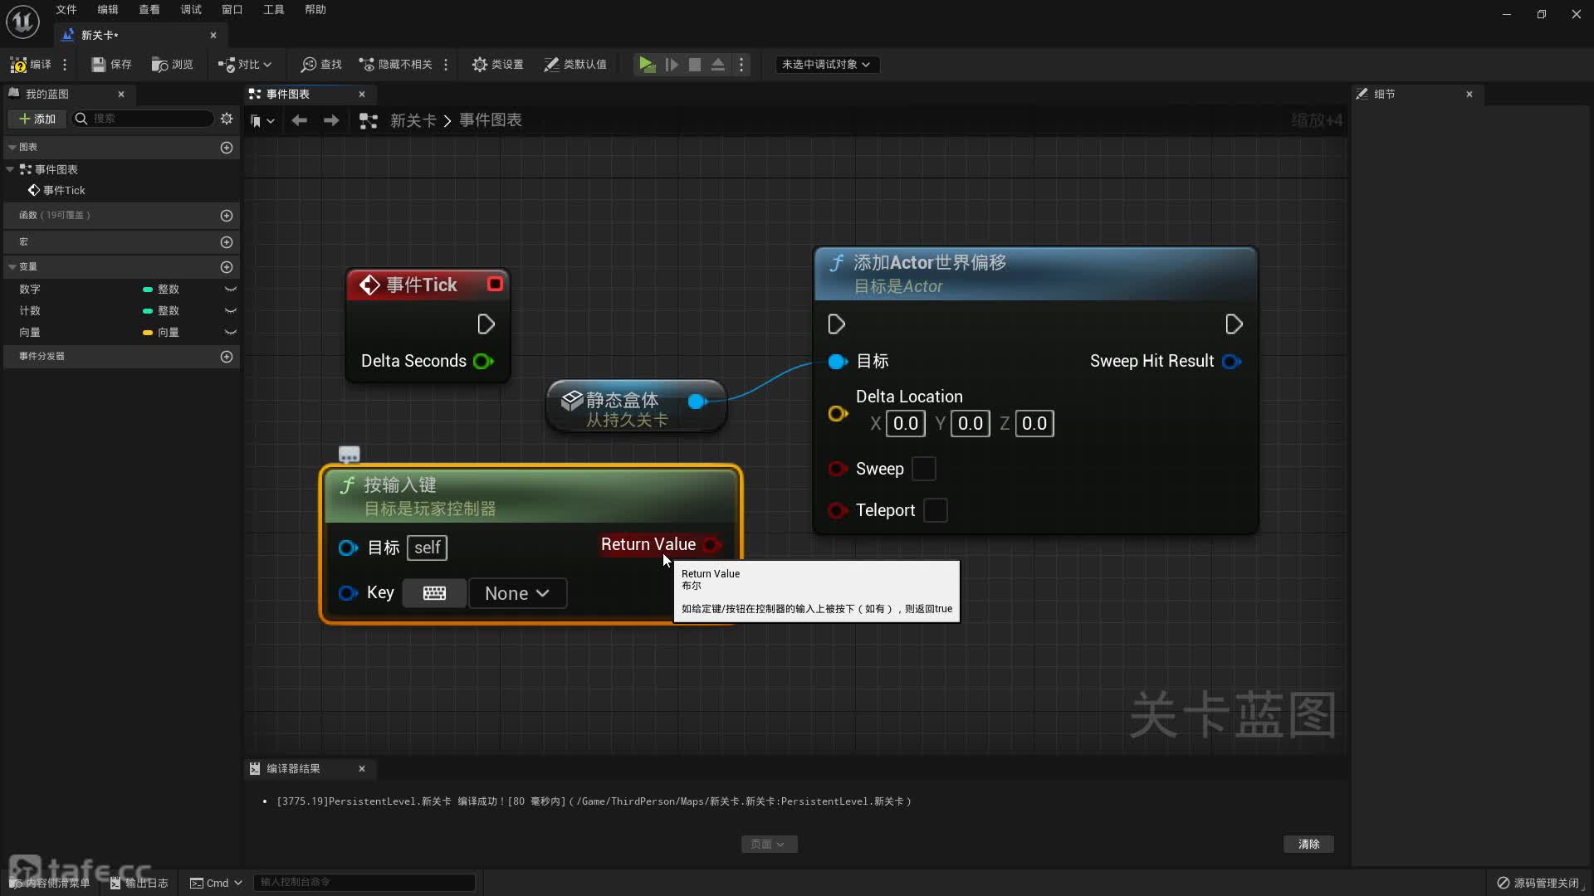Add new event dispatcher with plus icon

click(227, 356)
